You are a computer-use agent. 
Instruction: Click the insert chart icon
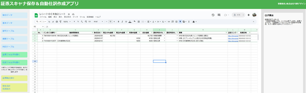176,22
